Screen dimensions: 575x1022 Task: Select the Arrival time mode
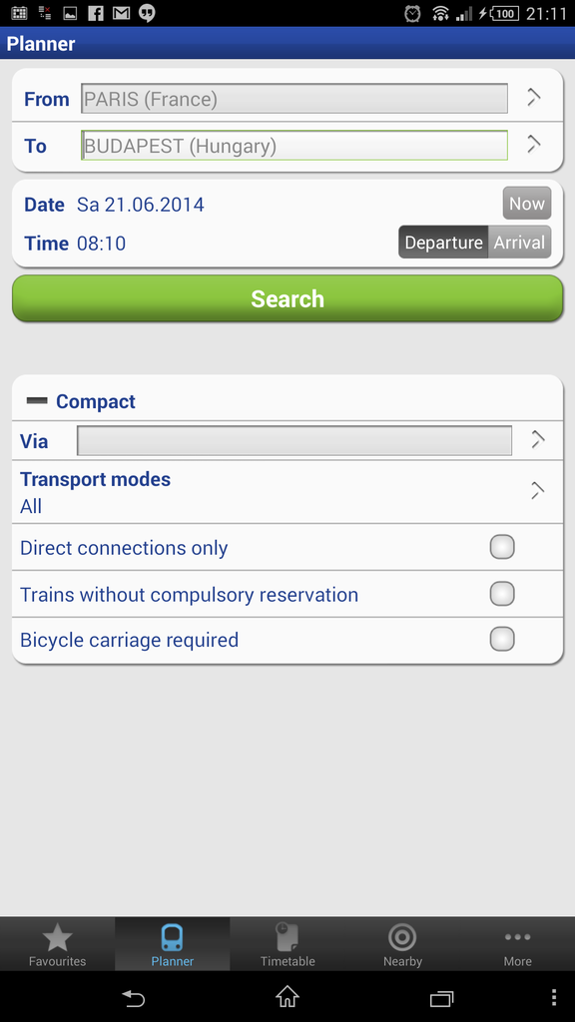coord(519,243)
